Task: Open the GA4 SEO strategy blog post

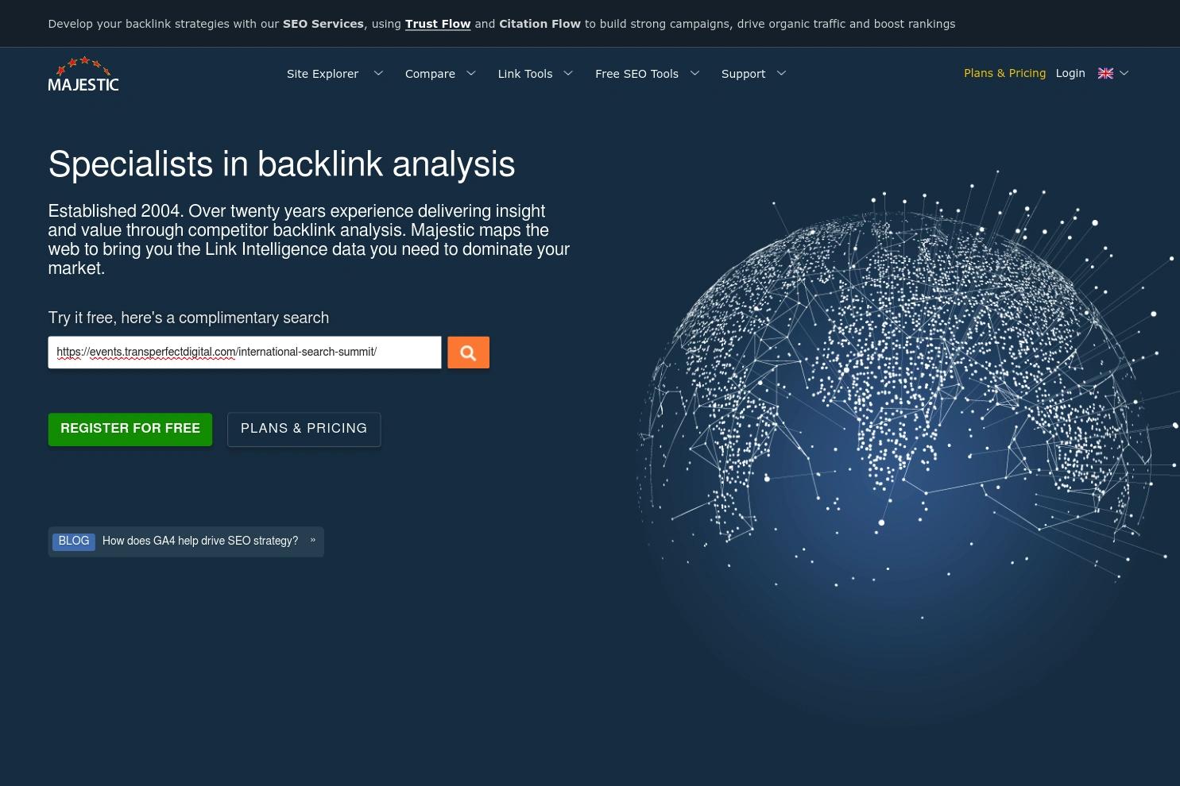Action: pyautogui.click(x=200, y=541)
